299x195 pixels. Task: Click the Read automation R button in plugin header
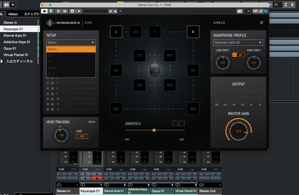pyautogui.click(x=58, y=11)
